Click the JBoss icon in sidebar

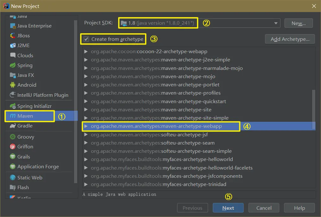[13, 36]
